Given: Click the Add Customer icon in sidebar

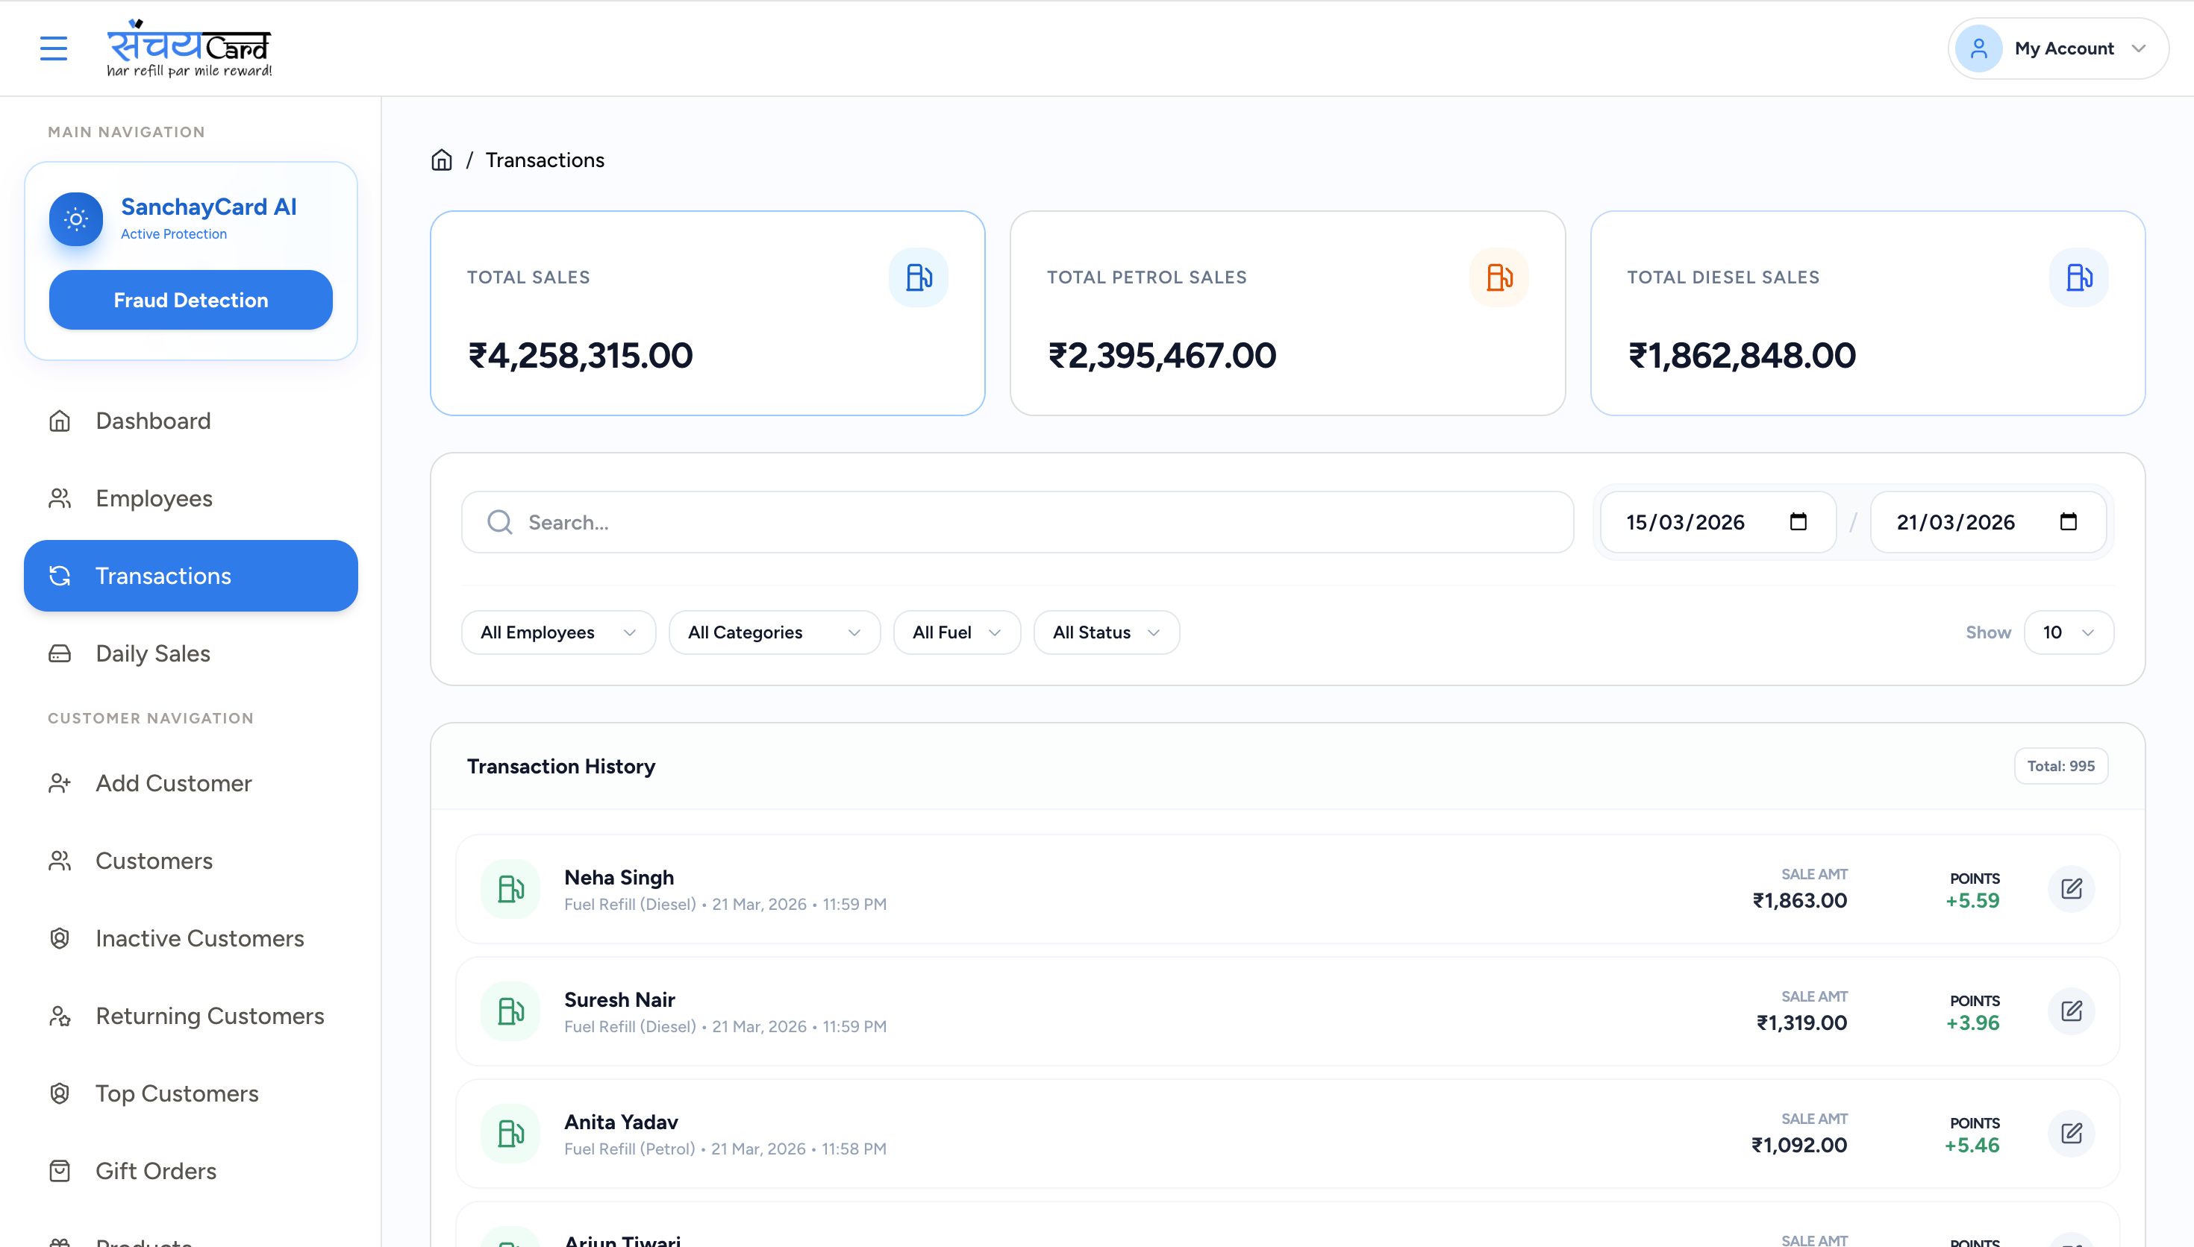Looking at the screenshot, I should [60, 783].
